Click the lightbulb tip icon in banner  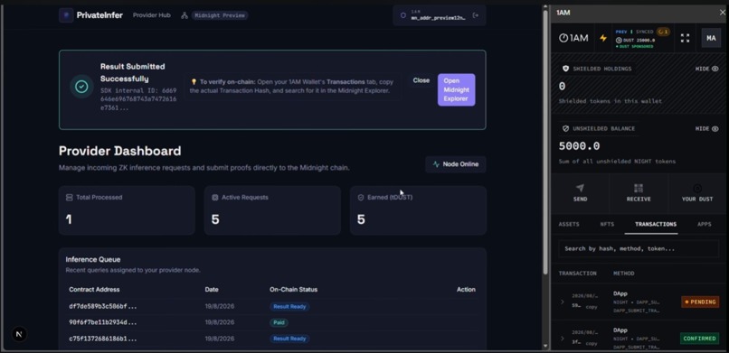click(x=194, y=81)
